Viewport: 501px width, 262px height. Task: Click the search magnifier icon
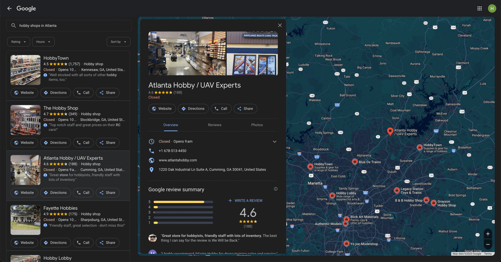[x=13, y=26]
